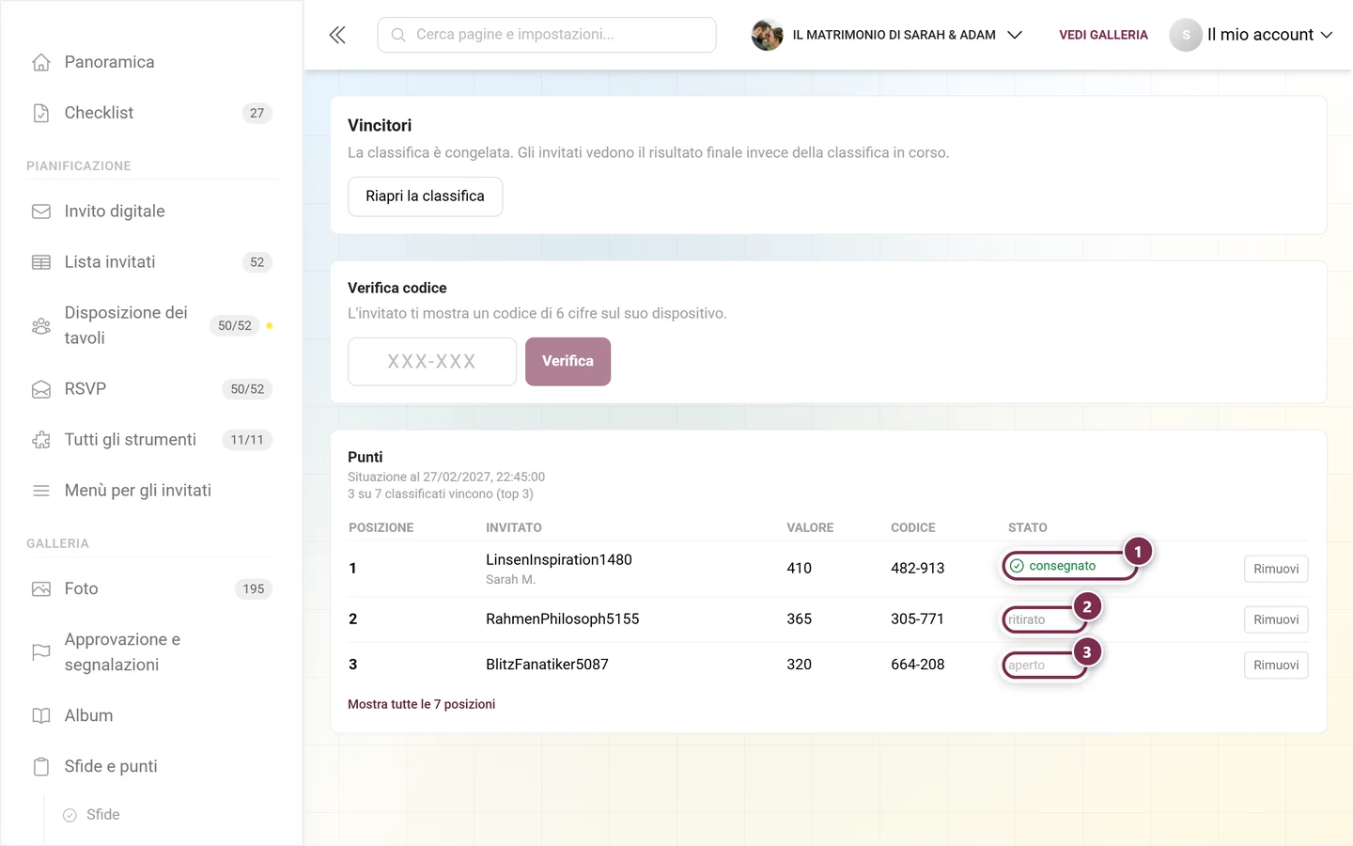This screenshot has height=846, width=1353.
Task: Open RSVP via its open-envelope icon
Action: 41,389
